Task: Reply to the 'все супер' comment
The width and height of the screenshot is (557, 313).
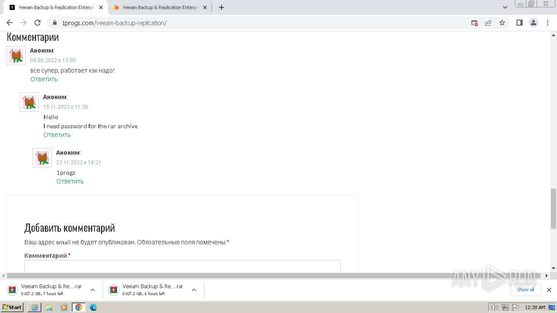Action: point(44,79)
